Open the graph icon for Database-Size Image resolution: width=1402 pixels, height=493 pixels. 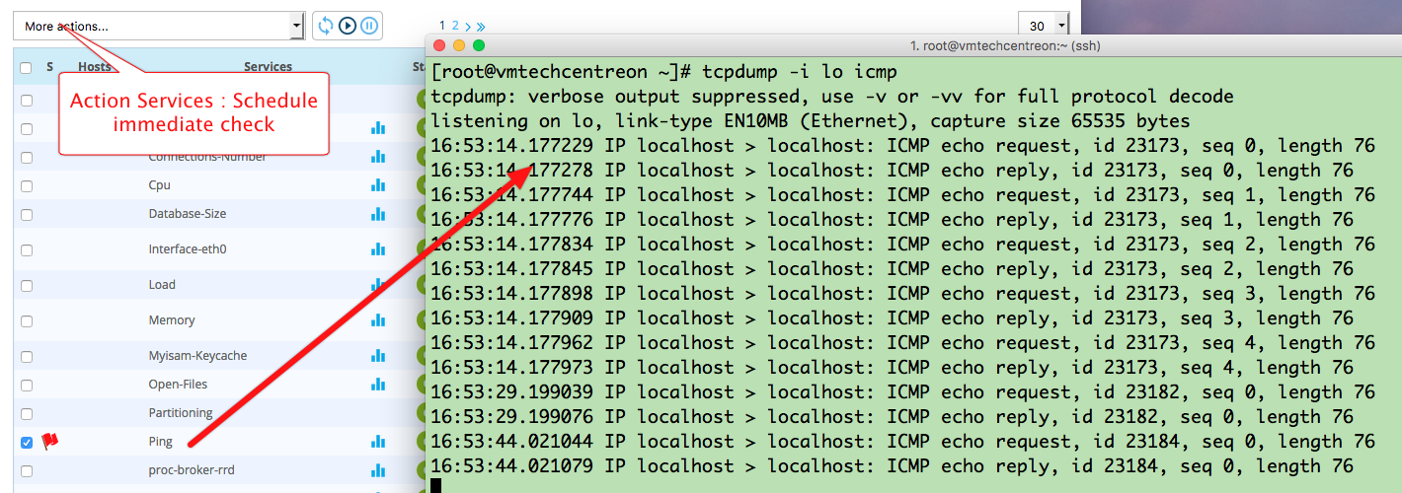(378, 214)
